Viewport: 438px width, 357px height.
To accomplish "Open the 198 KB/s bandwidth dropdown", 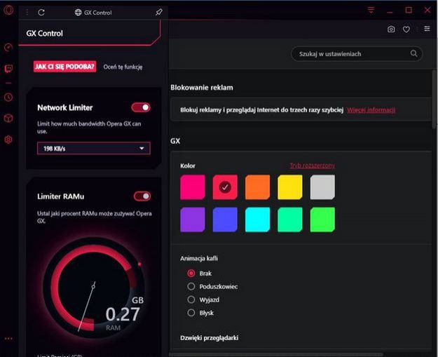I will click(x=94, y=149).
